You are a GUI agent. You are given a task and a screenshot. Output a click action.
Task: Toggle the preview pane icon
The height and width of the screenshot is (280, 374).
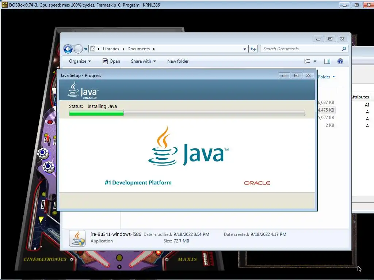(327, 61)
